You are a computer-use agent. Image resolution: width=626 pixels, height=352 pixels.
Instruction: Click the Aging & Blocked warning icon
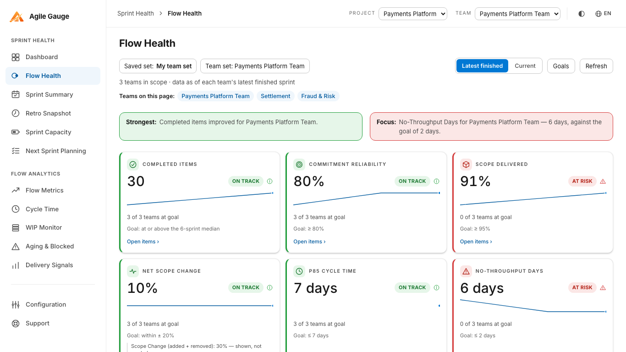pos(16,247)
